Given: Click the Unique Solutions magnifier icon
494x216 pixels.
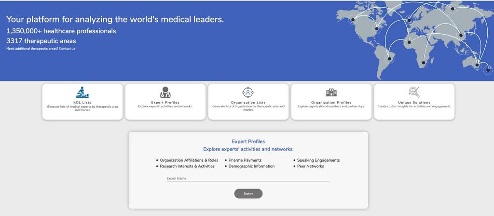Looking at the screenshot, I should click(414, 92).
